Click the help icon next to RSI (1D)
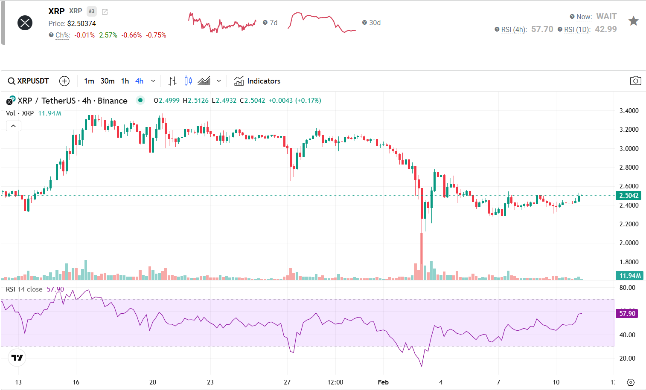The height and width of the screenshot is (390, 646). coord(560,29)
